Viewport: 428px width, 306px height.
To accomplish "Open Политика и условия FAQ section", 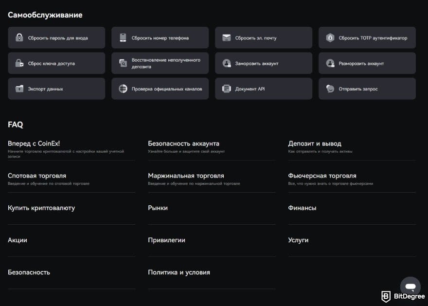I will (x=179, y=272).
